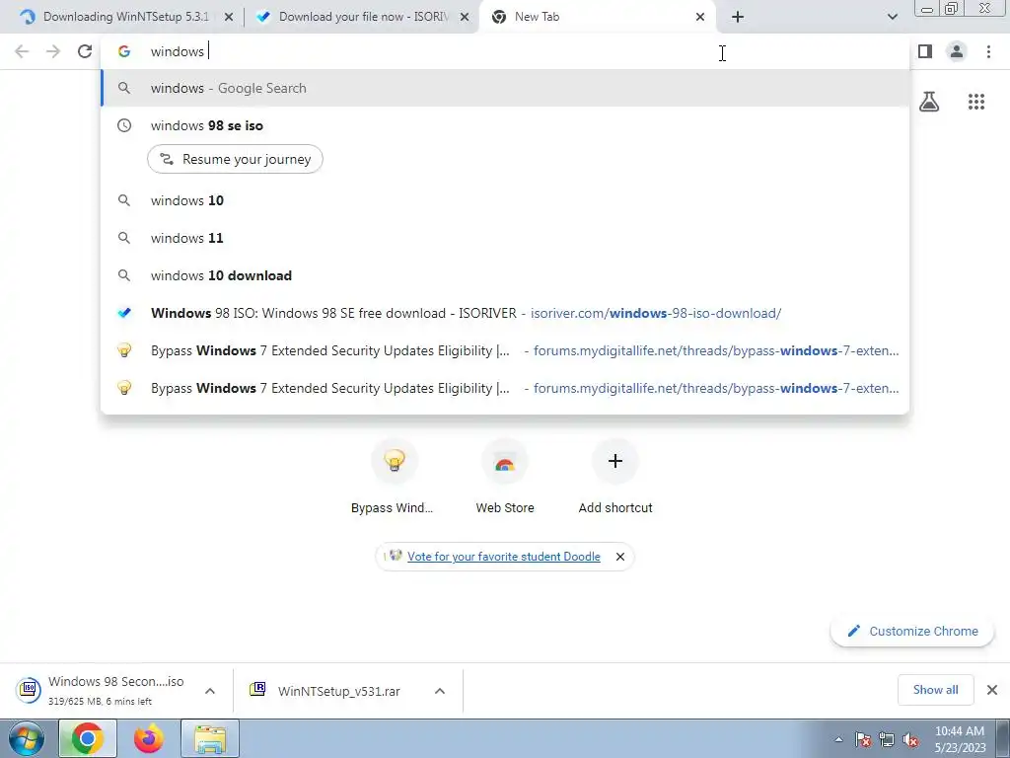1010x758 pixels.
Task: Open the Web Store shortcut
Action: pos(505,476)
